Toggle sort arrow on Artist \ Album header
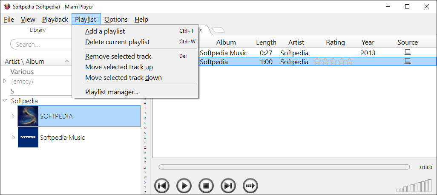 pos(67,61)
